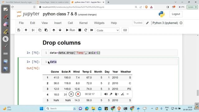
Task: Select the arrow cursor tool in annotation bar
Action: pyautogui.click(x=6, y=39)
